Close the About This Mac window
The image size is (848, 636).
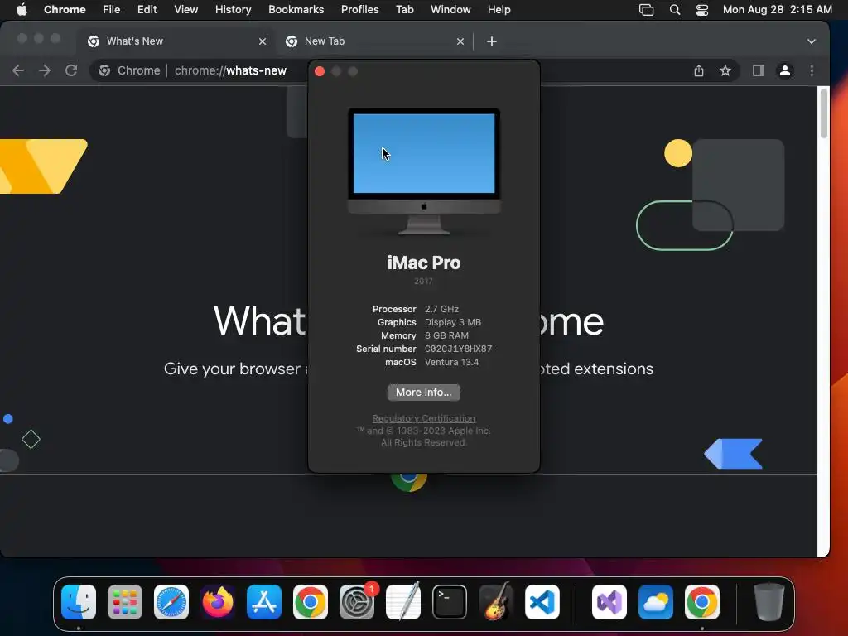(x=320, y=71)
